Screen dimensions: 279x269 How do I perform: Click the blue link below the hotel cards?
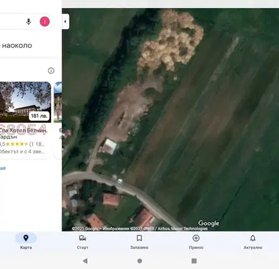(3, 168)
